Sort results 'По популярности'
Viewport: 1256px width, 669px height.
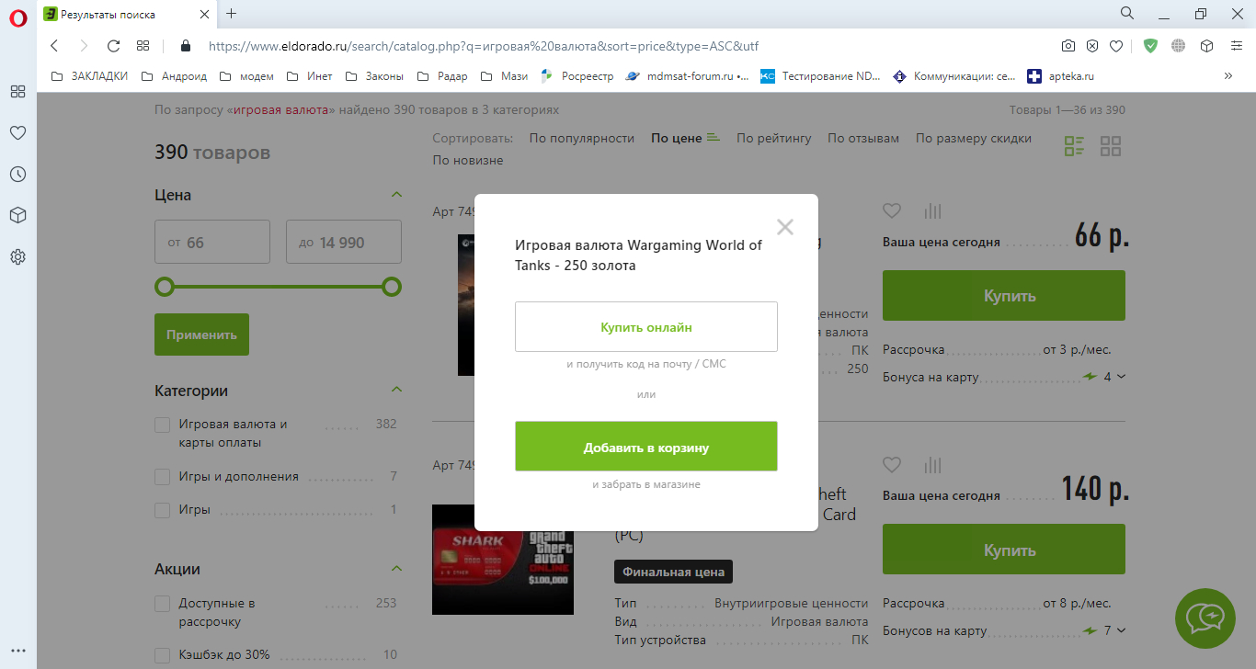coord(582,139)
